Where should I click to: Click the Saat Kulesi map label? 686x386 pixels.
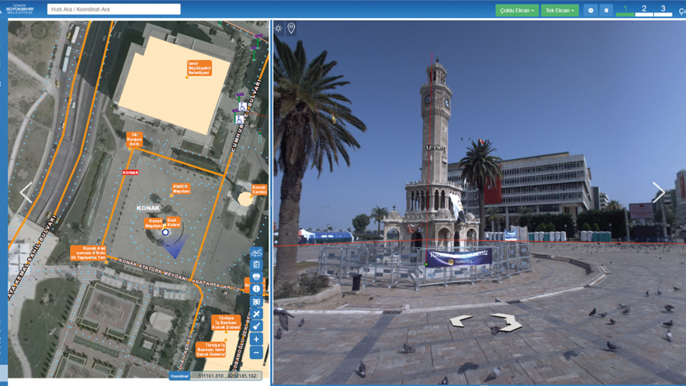click(173, 222)
